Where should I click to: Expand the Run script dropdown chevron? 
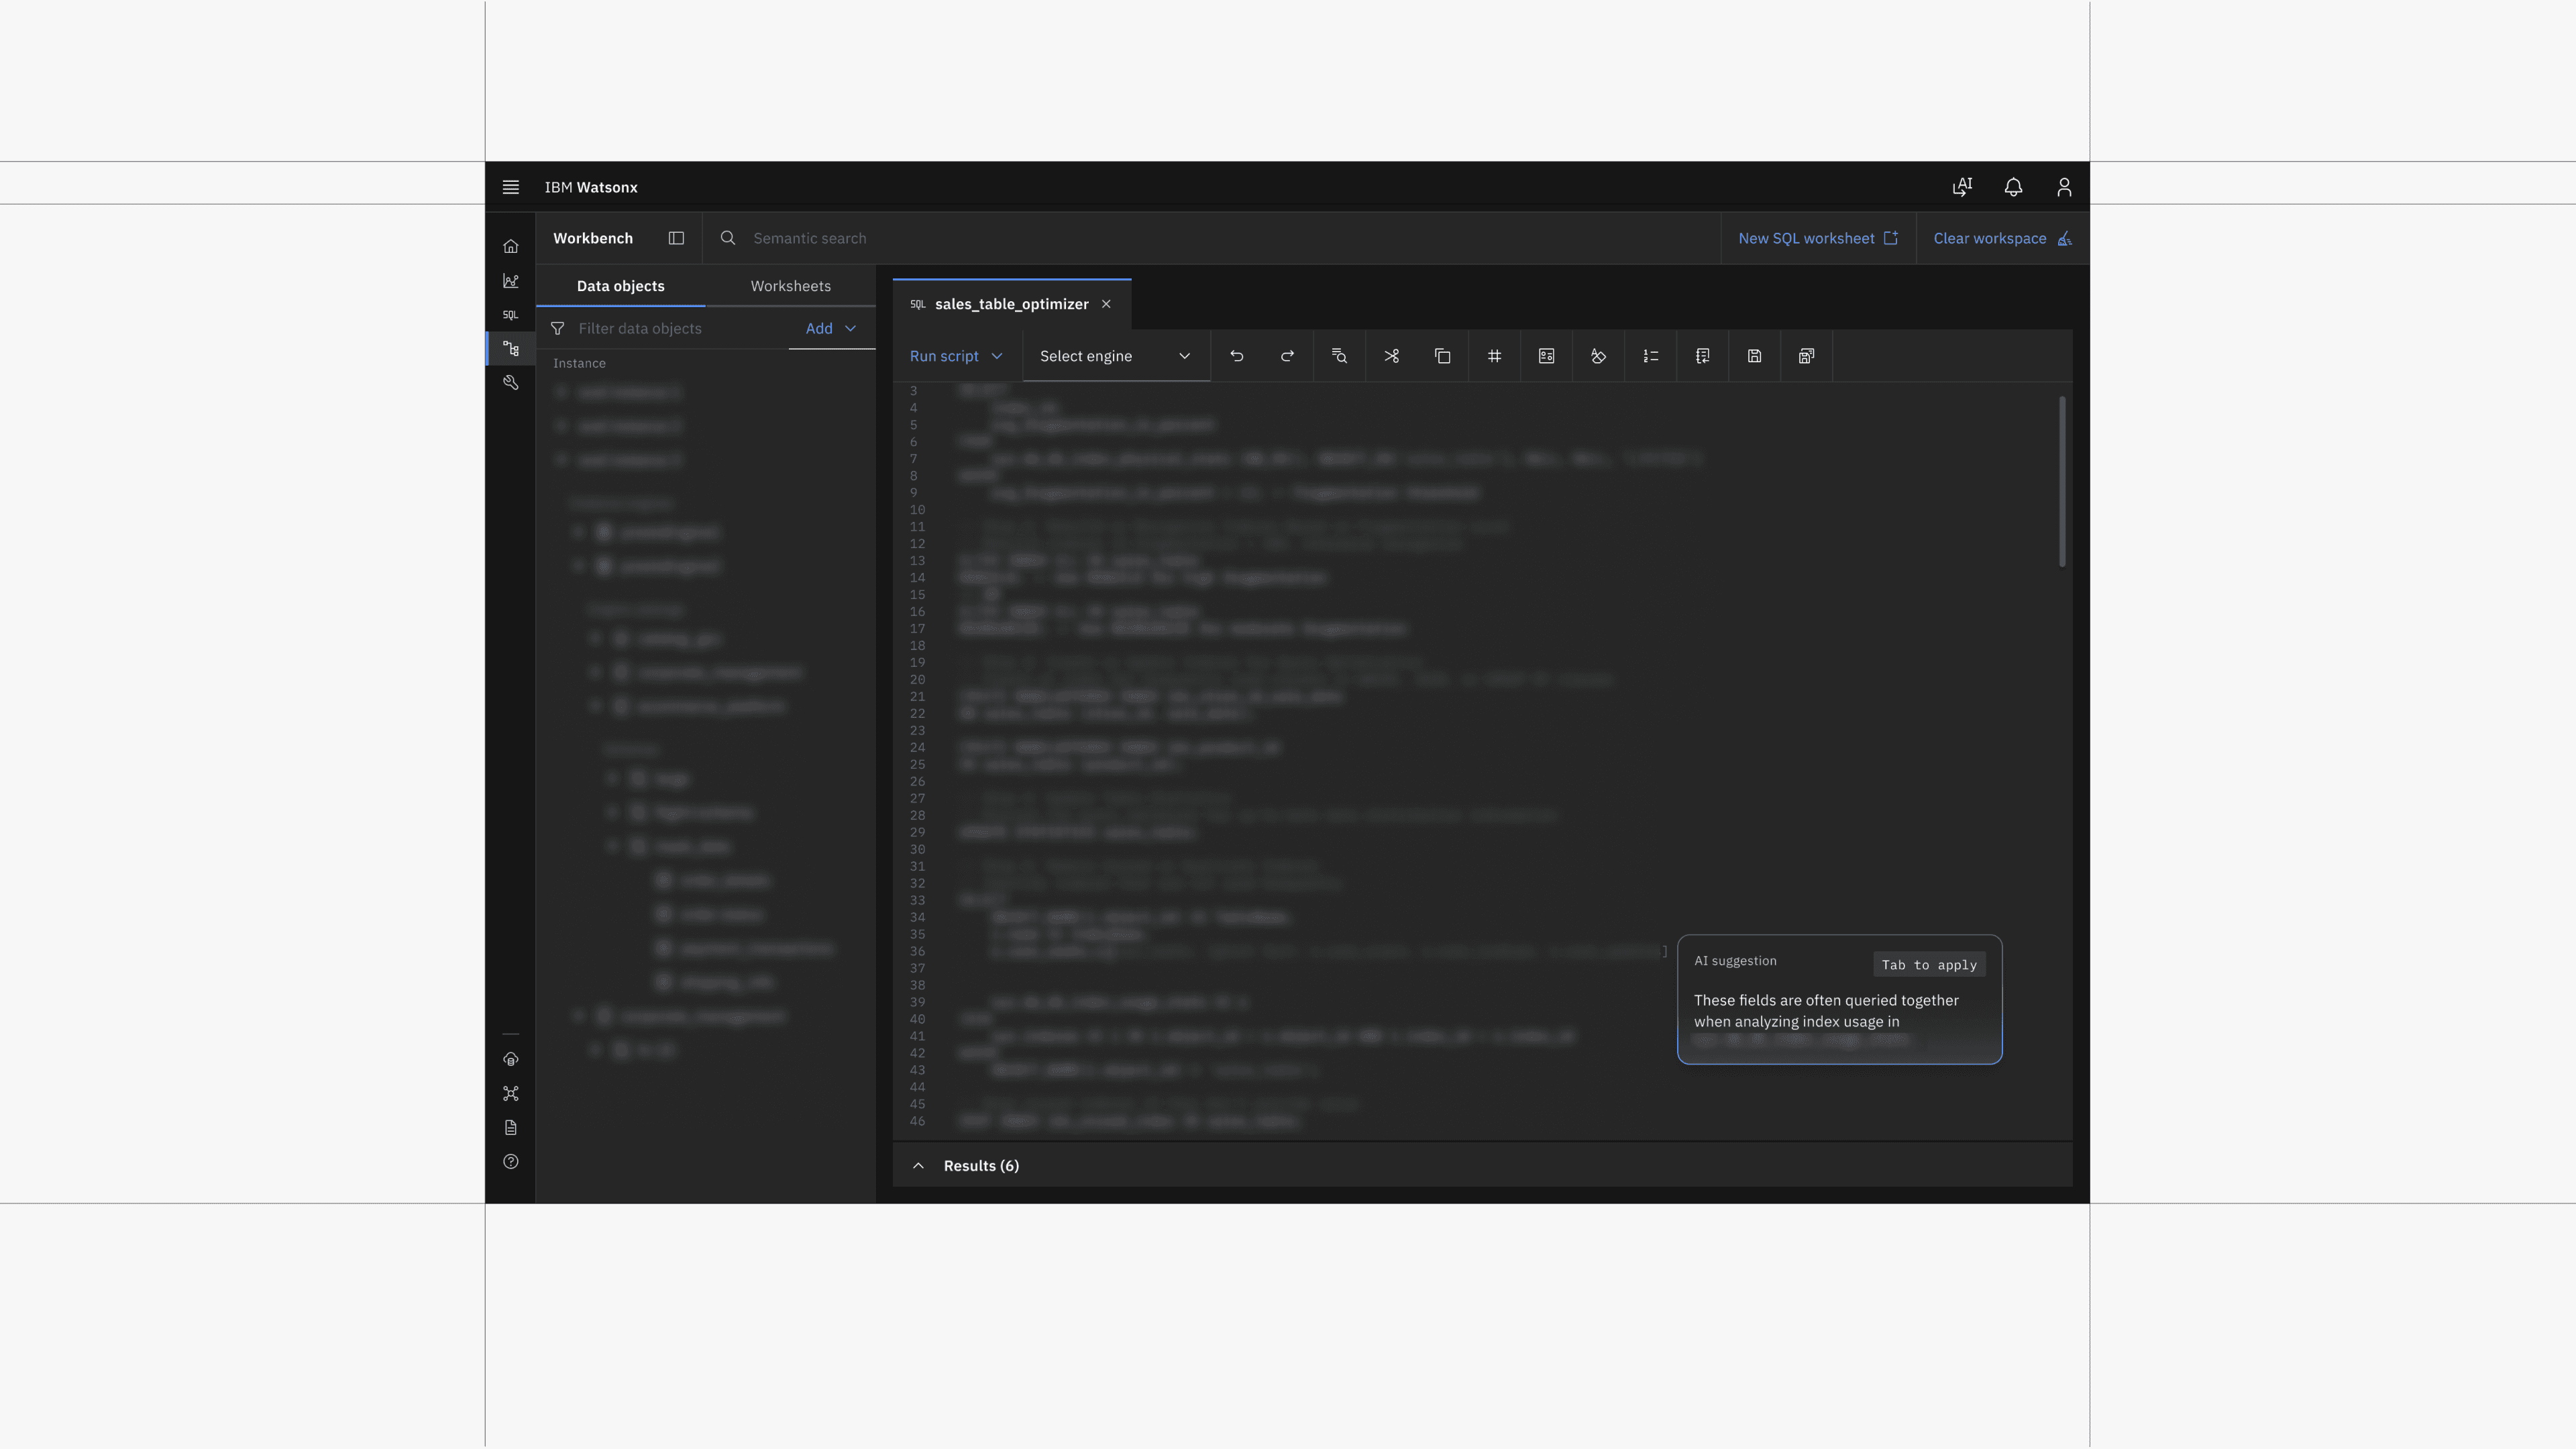click(x=997, y=356)
